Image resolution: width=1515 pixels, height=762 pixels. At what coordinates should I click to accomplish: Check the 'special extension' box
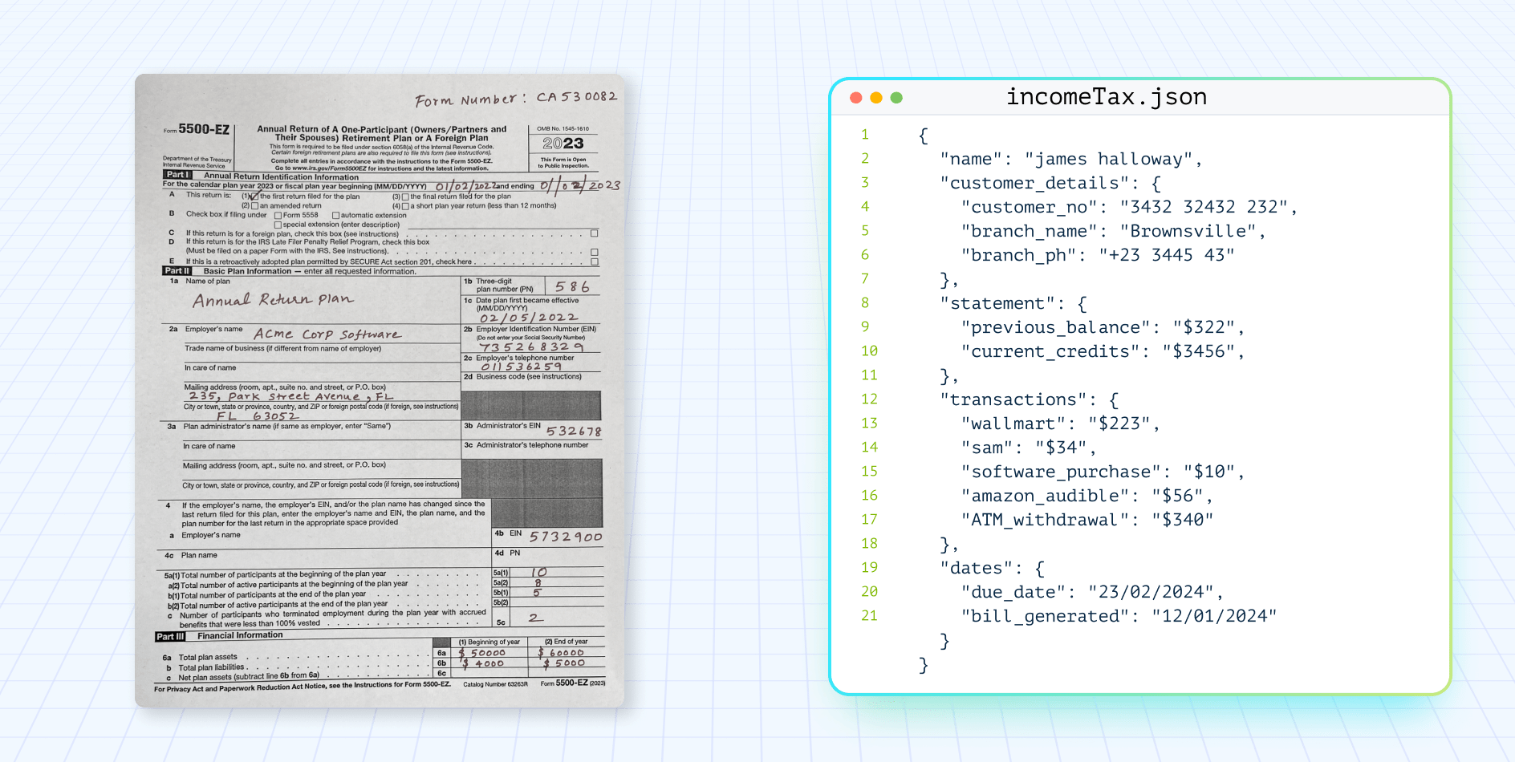[x=278, y=225]
